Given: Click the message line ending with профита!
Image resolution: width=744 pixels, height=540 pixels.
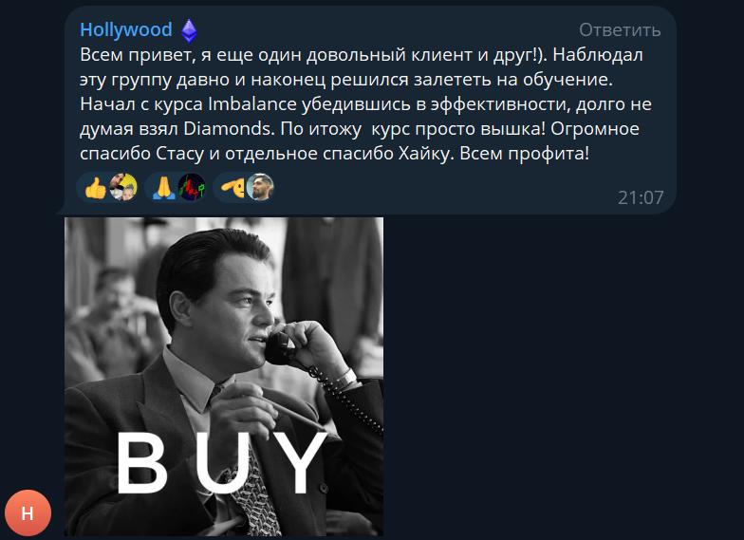Looking at the screenshot, I should [334, 154].
